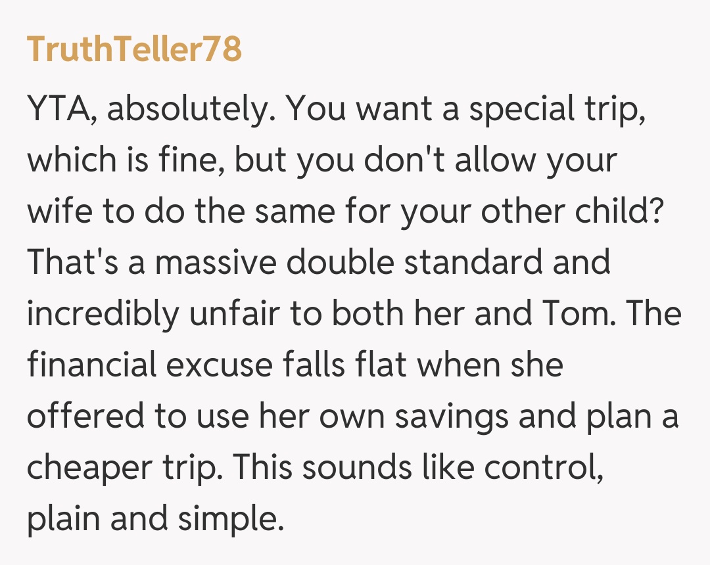Screen dimensions: 710x565
Task: Open TruthTeller78's user profile
Action: pyautogui.click(x=134, y=49)
